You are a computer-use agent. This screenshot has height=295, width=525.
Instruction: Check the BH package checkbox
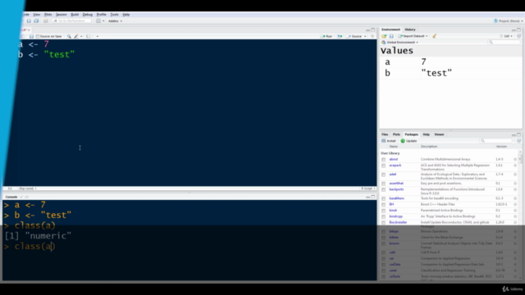384,205
